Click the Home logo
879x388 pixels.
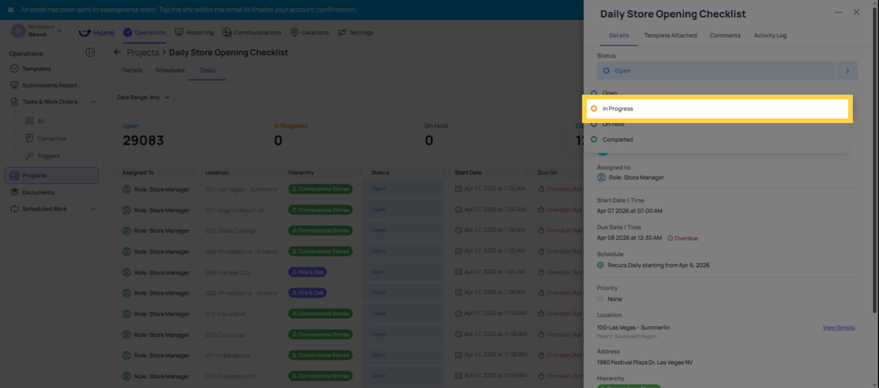point(97,33)
